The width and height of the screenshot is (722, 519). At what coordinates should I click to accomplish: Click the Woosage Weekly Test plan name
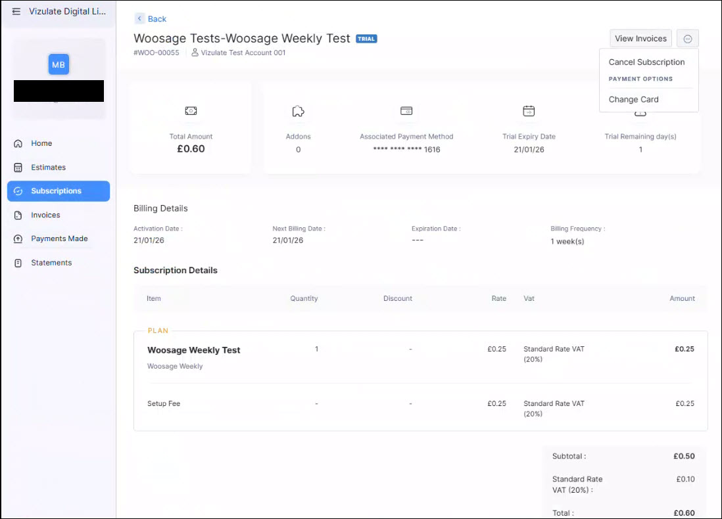(193, 350)
